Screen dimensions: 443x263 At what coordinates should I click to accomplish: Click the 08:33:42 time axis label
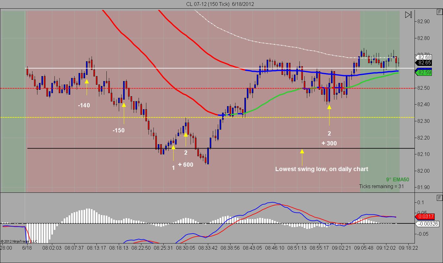208,248
